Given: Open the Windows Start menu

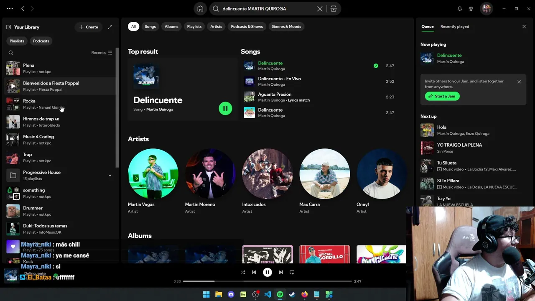Looking at the screenshot, I should (206, 294).
